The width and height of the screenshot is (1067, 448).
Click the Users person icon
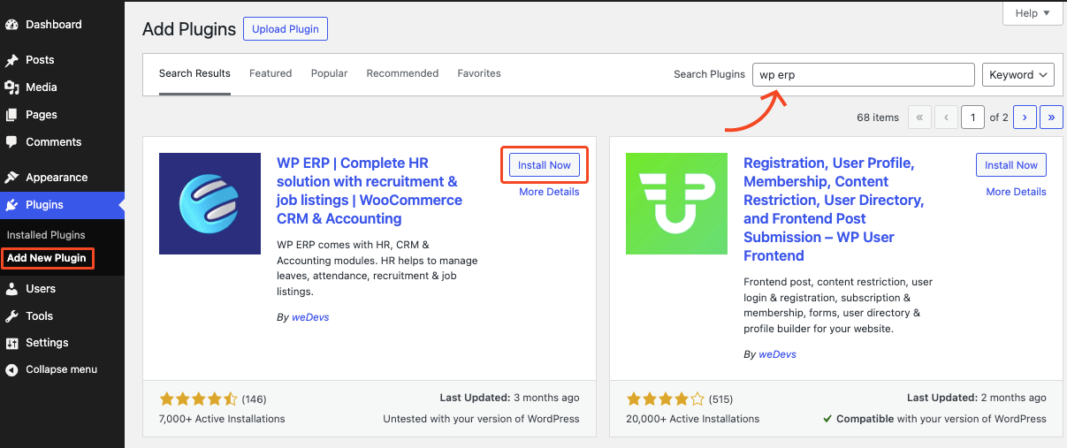point(11,289)
